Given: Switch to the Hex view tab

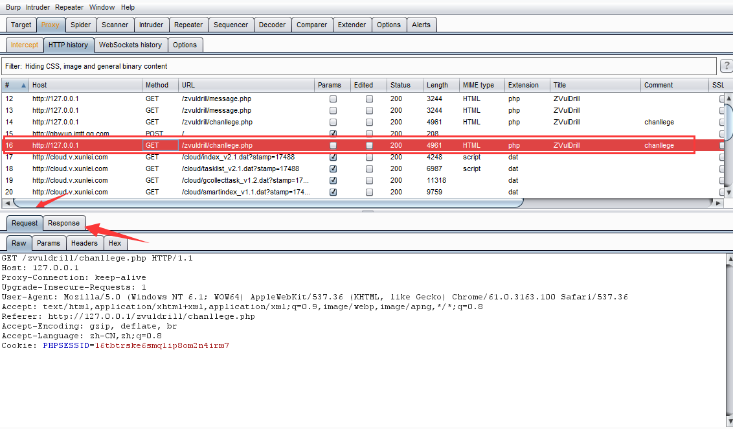Looking at the screenshot, I should pos(115,243).
